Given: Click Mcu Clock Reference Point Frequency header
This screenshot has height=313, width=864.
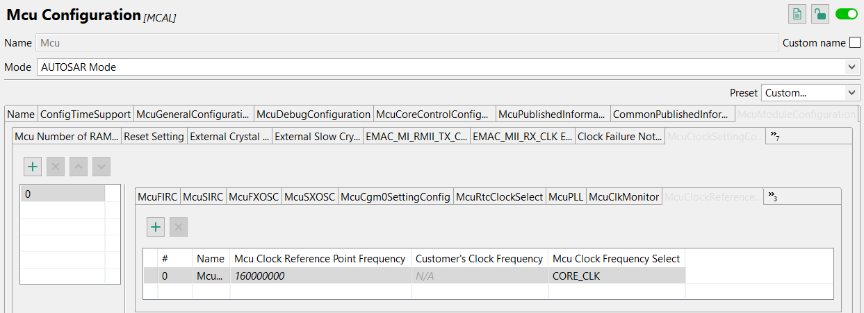Looking at the screenshot, I should click(x=320, y=259).
